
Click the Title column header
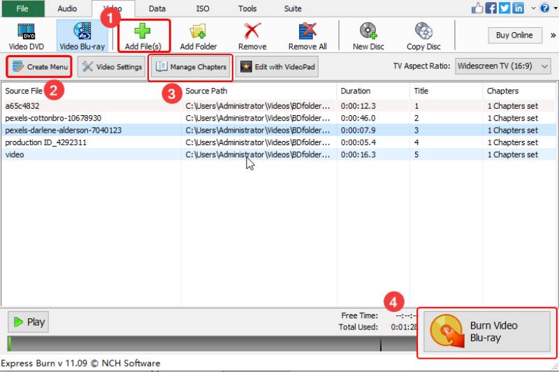coord(447,91)
